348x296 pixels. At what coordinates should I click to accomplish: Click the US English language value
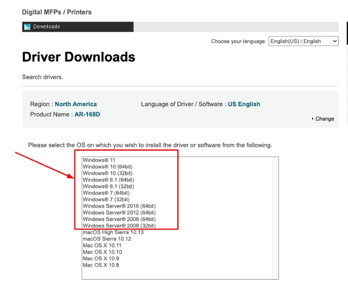click(x=244, y=104)
